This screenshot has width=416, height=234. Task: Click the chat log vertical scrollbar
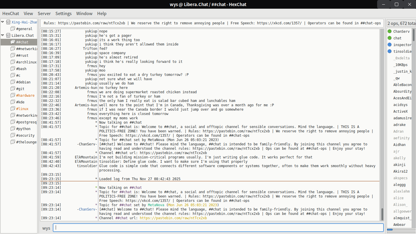click(382, 214)
